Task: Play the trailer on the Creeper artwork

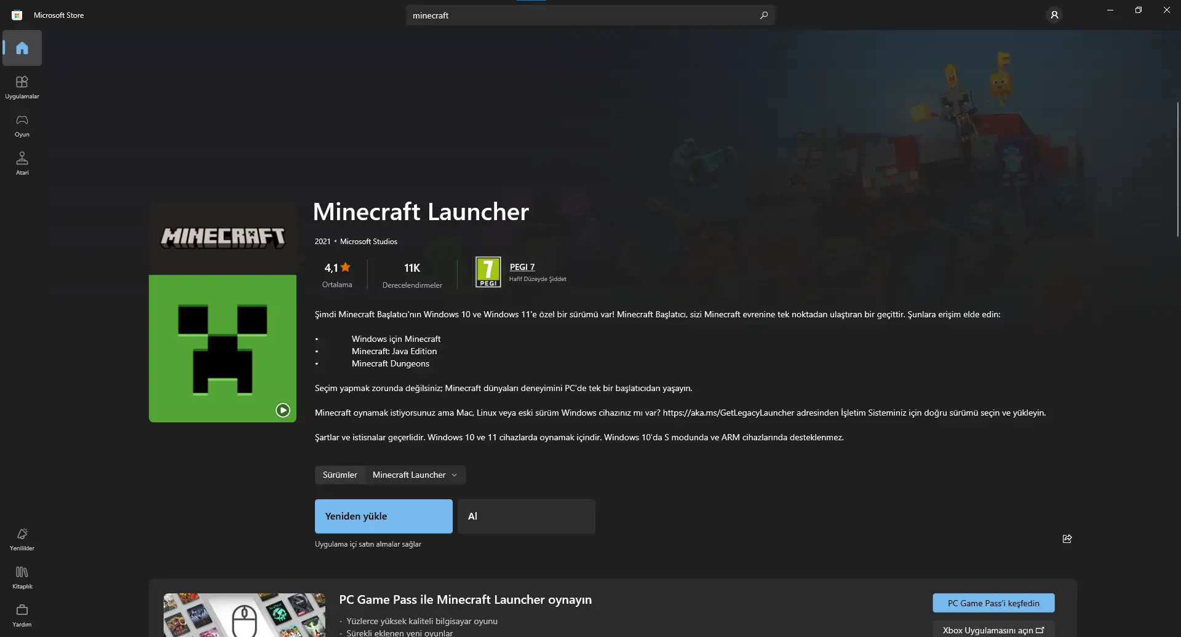Action: coord(283,410)
